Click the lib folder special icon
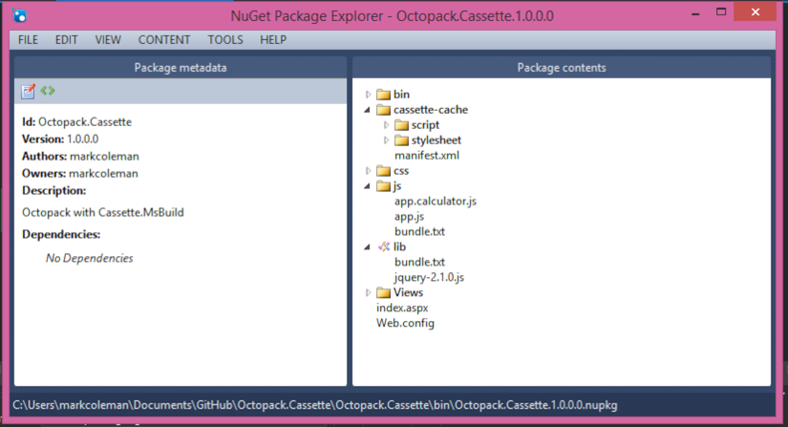 point(383,246)
